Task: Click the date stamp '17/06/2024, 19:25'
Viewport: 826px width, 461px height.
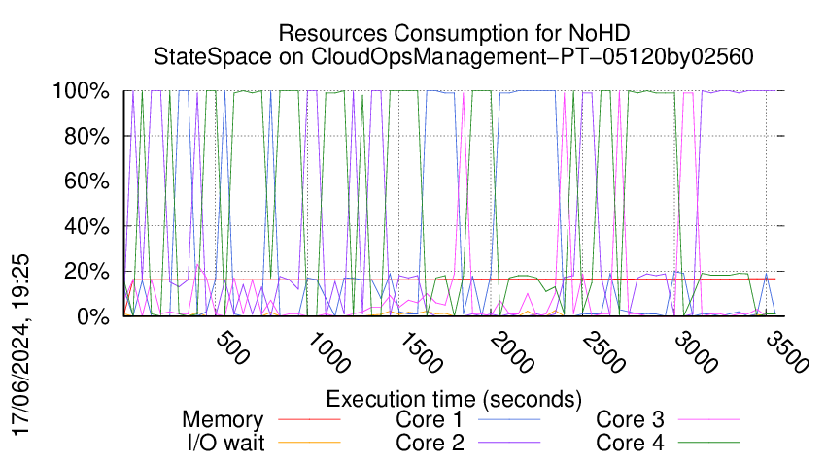Action: (21, 346)
